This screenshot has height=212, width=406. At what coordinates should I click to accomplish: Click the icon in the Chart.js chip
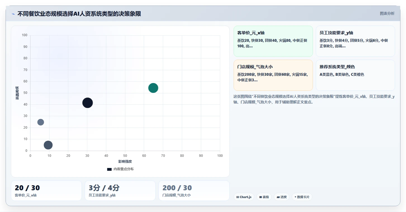pyautogui.click(x=238, y=197)
